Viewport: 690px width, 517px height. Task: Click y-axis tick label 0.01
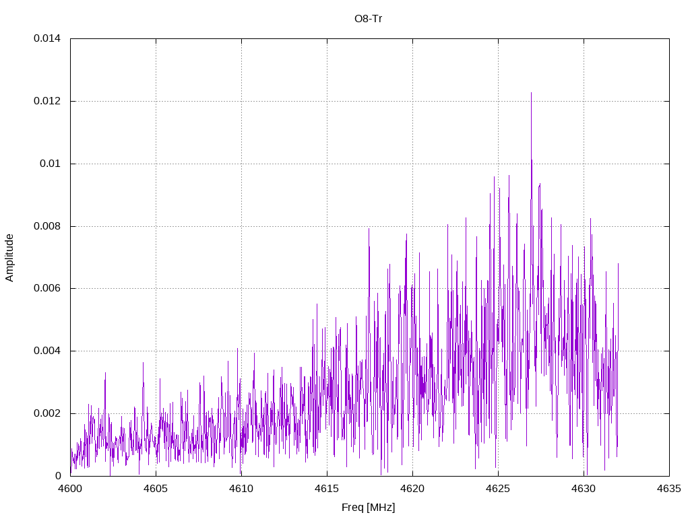tap(50, 164)
